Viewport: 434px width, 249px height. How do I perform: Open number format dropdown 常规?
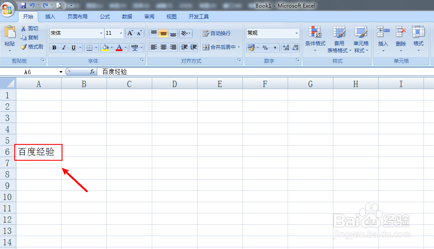pos(296,33)
